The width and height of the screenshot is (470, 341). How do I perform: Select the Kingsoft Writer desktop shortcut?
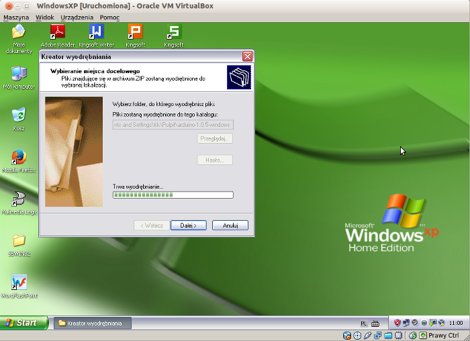(x=96, y=36)
